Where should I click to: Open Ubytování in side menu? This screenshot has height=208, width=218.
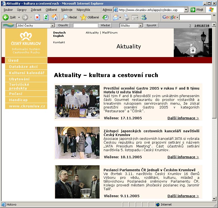[26, 79]
